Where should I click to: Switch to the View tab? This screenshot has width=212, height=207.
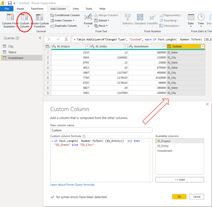click(76, 9)
